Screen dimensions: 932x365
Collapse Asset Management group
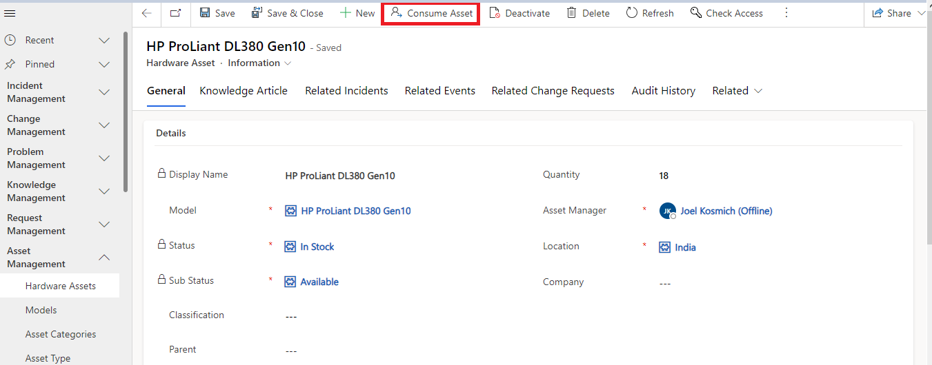tap(104, 258)
